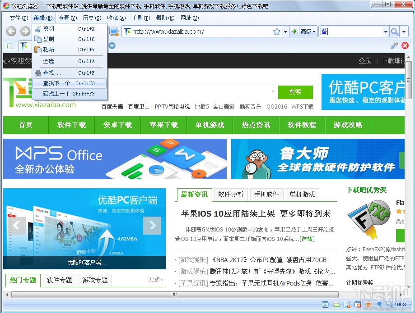Switch to the 最新资讯 tab
The height and width of the screenshot is (313, 415).
pos(194,195)
